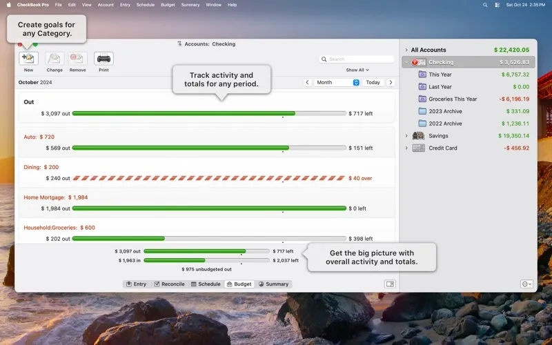Collapse the Checking account tree
This screenshot has width=552, height=345.
[406, 62]
